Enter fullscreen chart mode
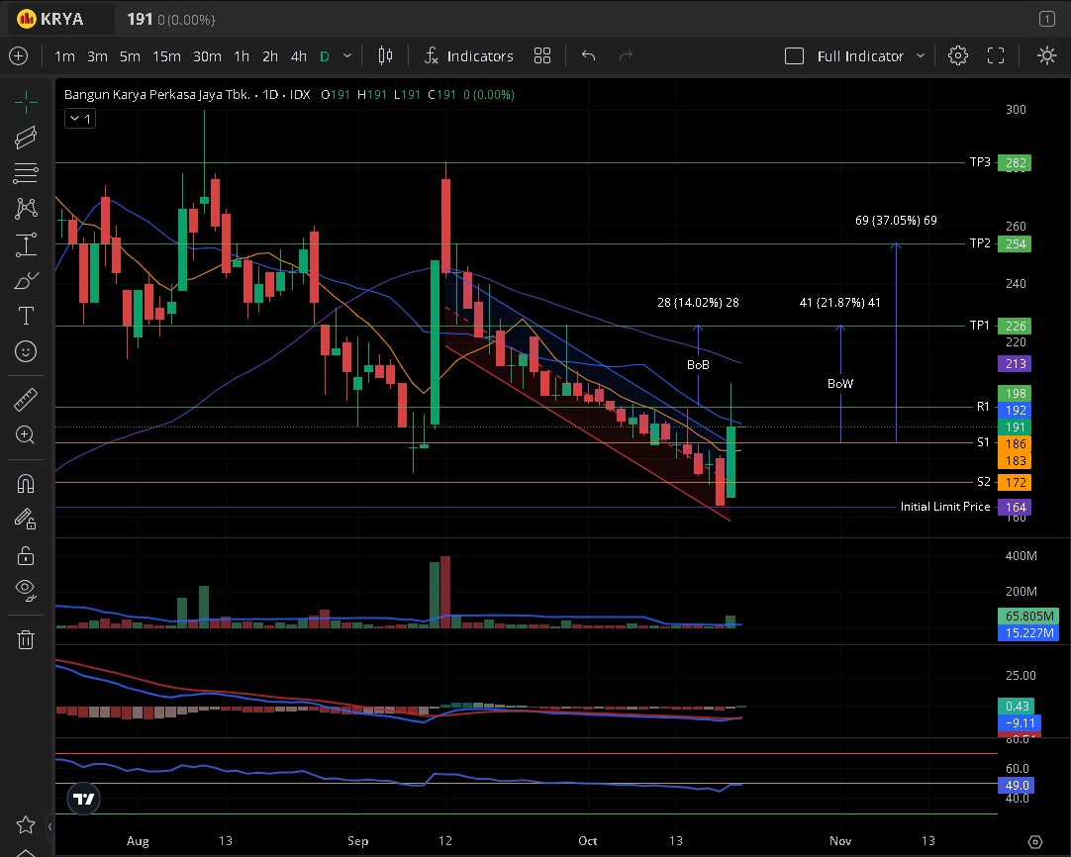Screen dimensions: 1071x857 [x=996, y=56]
